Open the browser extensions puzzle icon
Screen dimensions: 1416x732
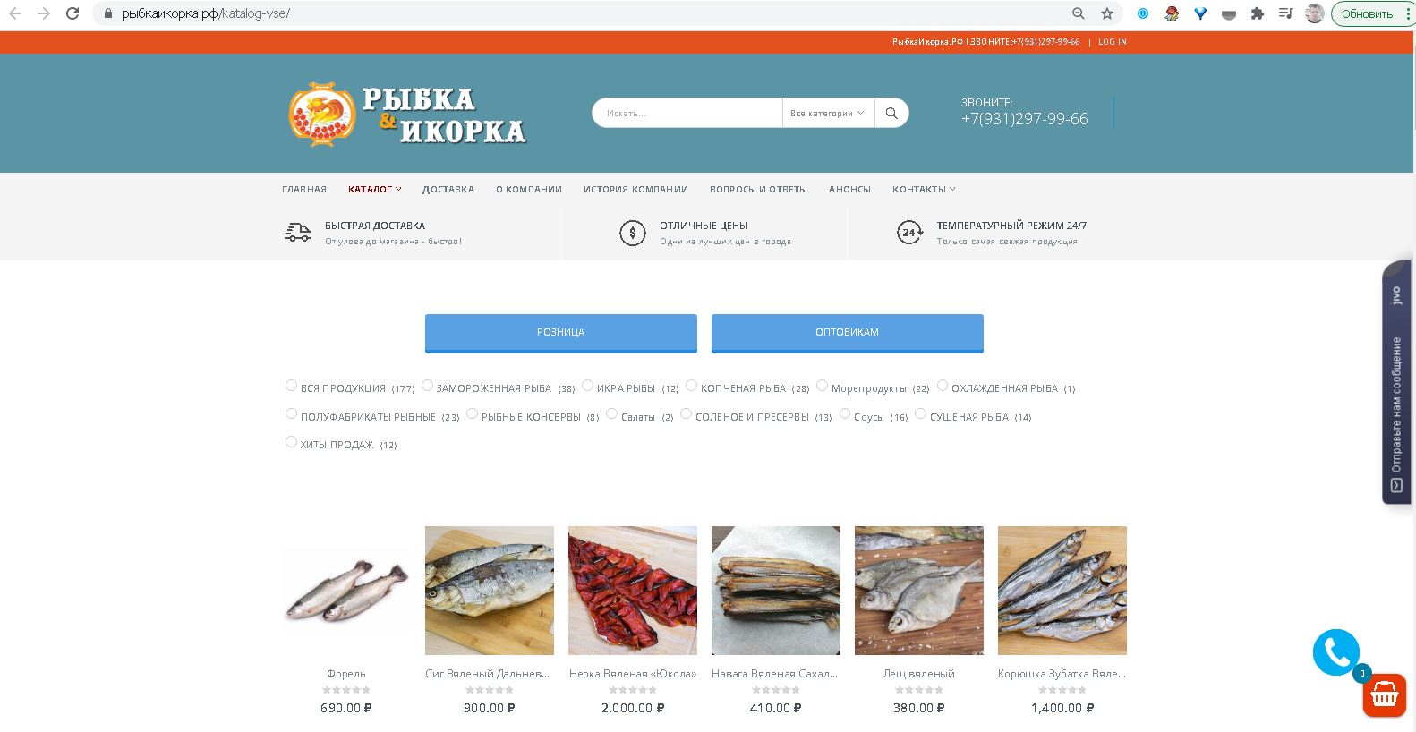tap(1258, 13)
